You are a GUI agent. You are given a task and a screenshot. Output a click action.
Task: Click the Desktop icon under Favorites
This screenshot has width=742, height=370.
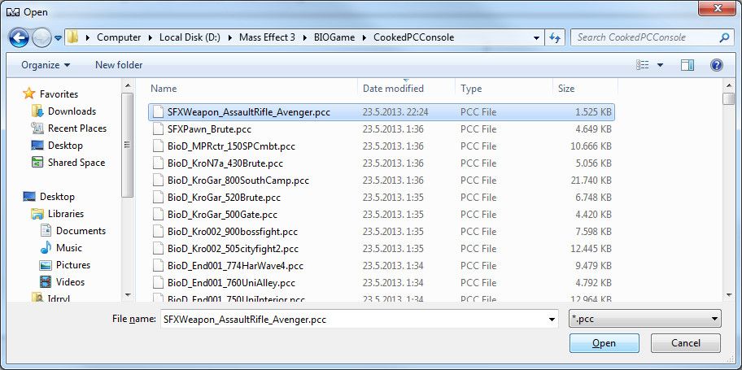point(37,146)
